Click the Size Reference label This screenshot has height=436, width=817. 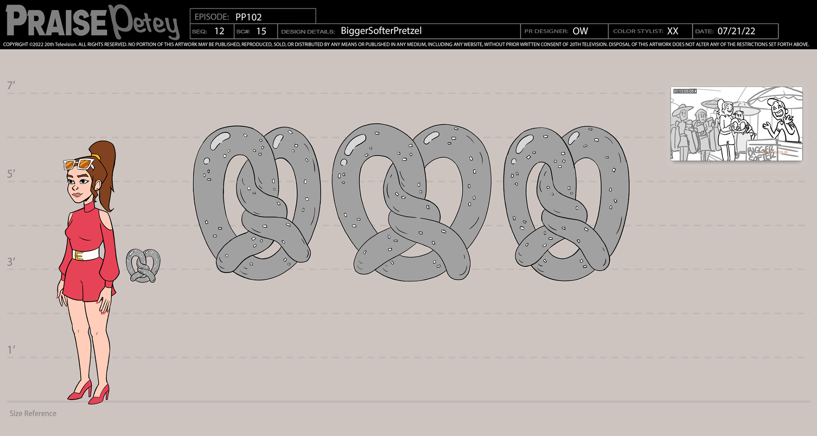click(33, 413)
